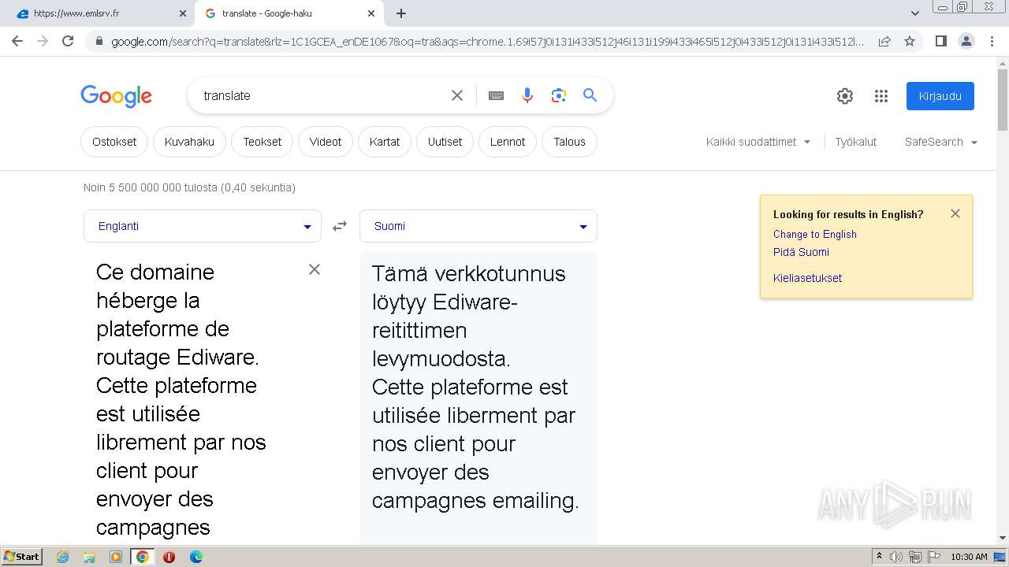1009x567 pixels.
Task: Bookmark this page with star icon
Action: click(910, 41)
